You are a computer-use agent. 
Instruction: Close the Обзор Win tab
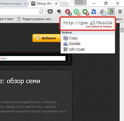[x=56, y=4]
